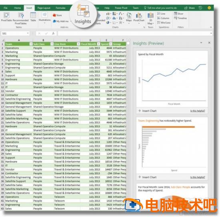Insert the Team Engineering Spend chart
The image size is (220, 217).
(x=147, y=177)
